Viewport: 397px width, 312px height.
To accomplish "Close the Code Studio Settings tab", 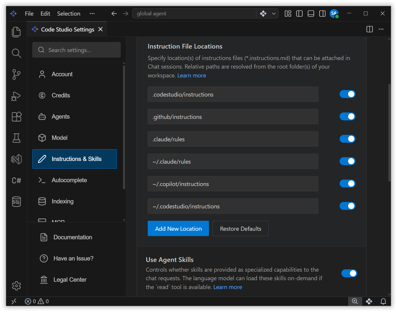I will point(100,29).
